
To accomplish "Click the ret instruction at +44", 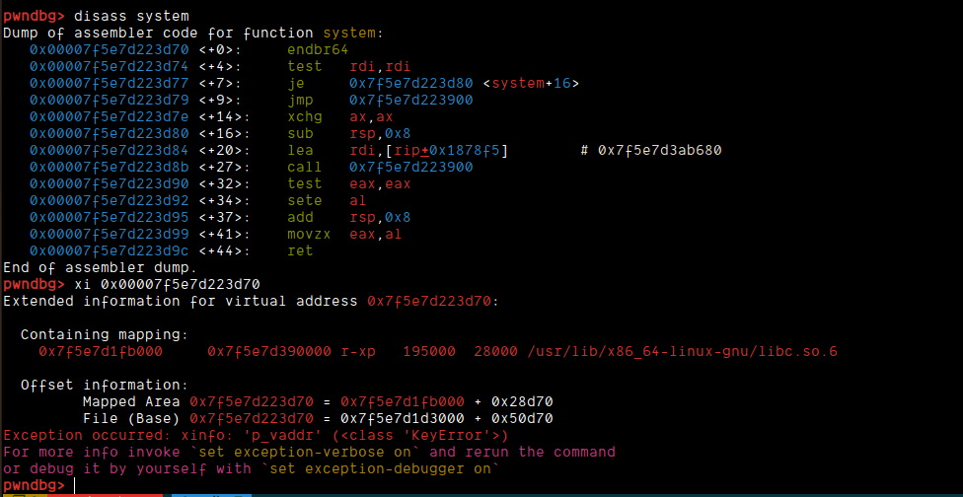I will tap(300, 250).
